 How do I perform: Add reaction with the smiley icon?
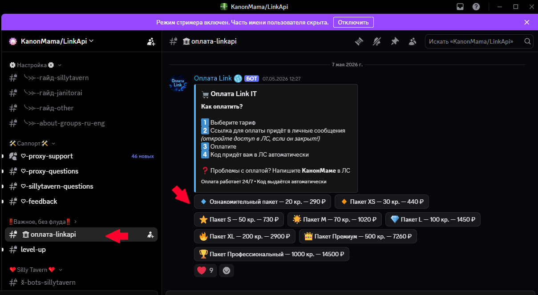click(227, 270)
